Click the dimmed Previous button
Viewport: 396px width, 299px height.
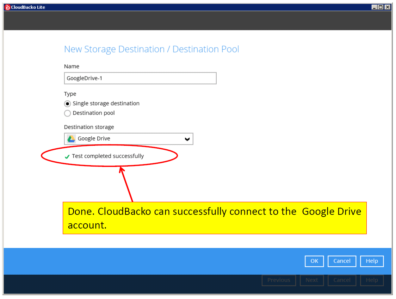point(279,280)
